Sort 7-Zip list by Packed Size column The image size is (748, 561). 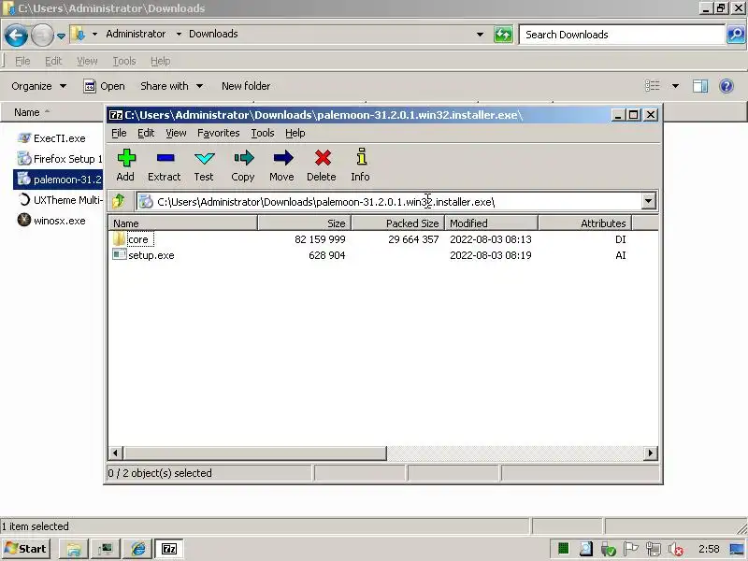click(x=398, y=223)
